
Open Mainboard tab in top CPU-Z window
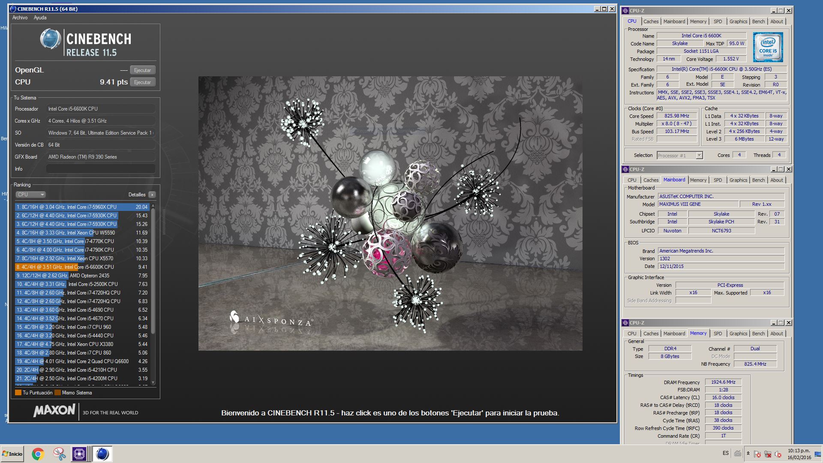[674, 21]
